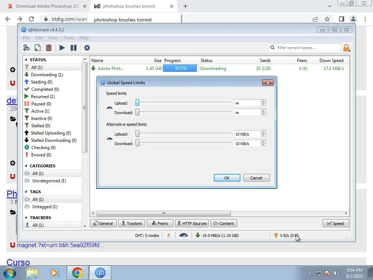Increase the Speed limits Upload spinner value
This screenshot has height=280, width=373.
click(x=263, y=101)
